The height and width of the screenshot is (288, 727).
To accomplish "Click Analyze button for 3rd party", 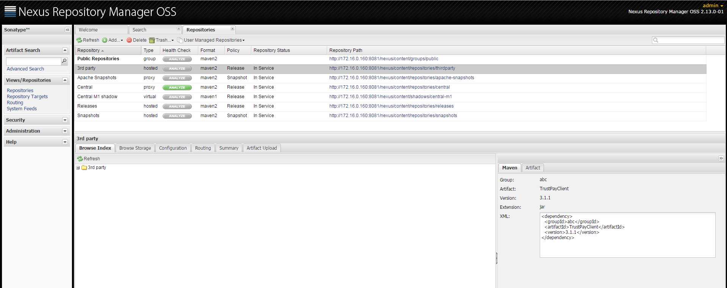I will (177, 69).
